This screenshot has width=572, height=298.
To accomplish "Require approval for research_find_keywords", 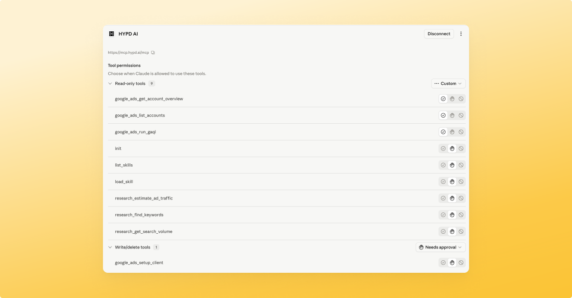I will click(x=452, y=215).
